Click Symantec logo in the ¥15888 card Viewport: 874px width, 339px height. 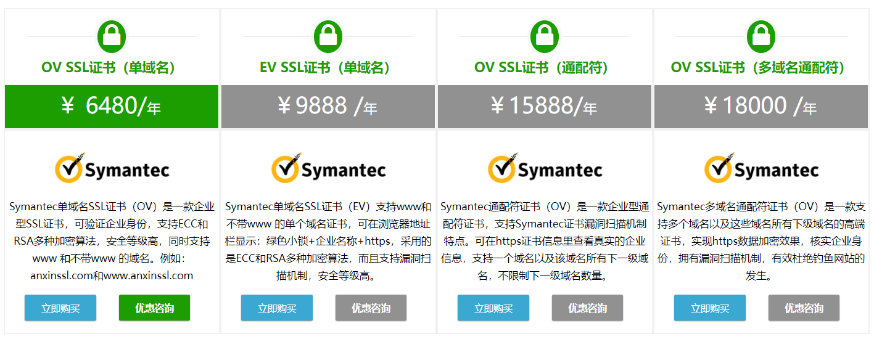(545, 168)
